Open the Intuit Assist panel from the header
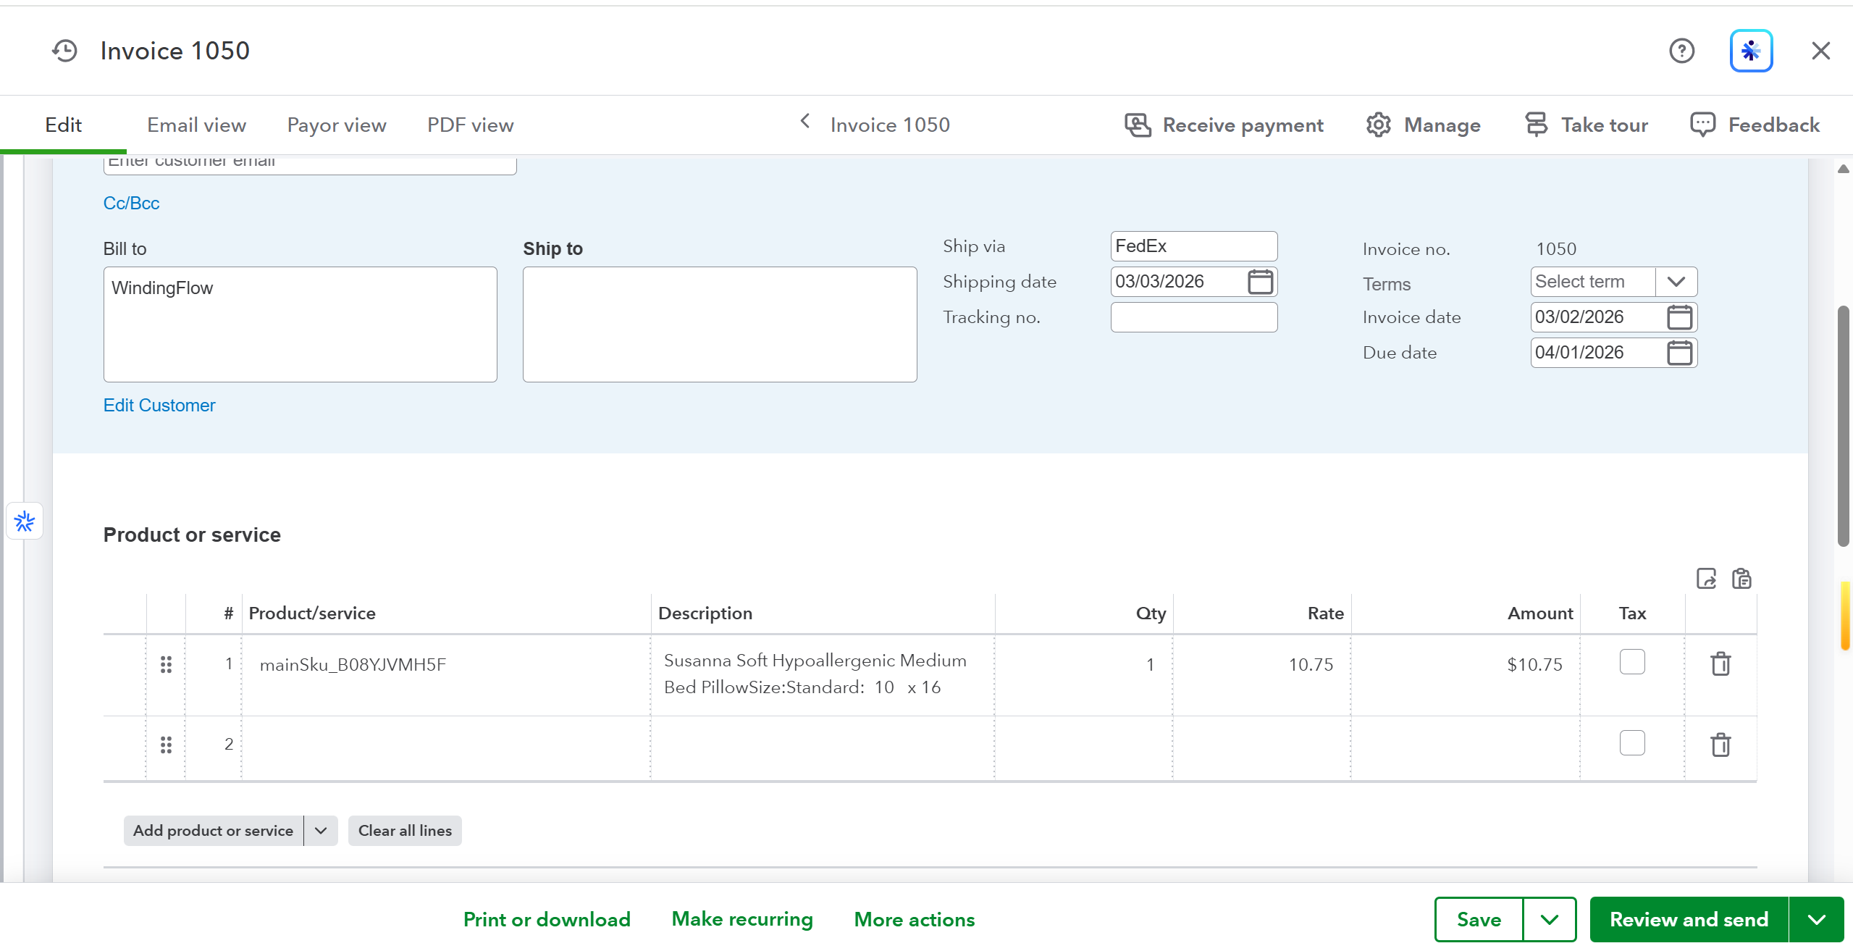This screenshot has width=1853, height=951. [x=1751, y=50]
